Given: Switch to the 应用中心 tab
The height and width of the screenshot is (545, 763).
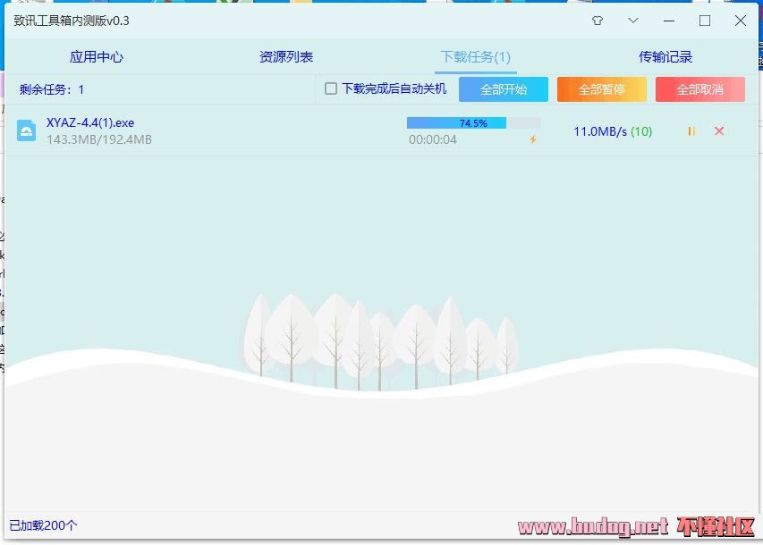Looking at the screenshot, I should pyautogui.click(x=97, y=57).
